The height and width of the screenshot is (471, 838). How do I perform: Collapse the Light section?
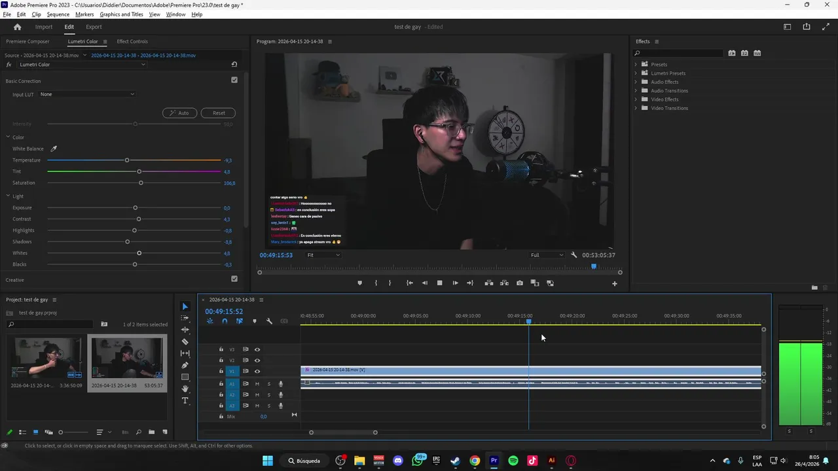[8, 196]
